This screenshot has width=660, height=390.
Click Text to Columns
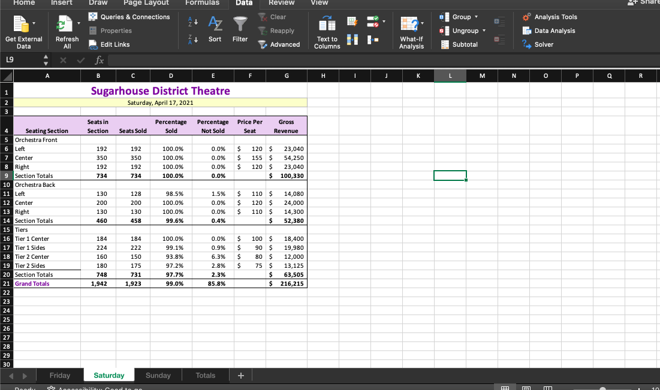tap(327, 32)
